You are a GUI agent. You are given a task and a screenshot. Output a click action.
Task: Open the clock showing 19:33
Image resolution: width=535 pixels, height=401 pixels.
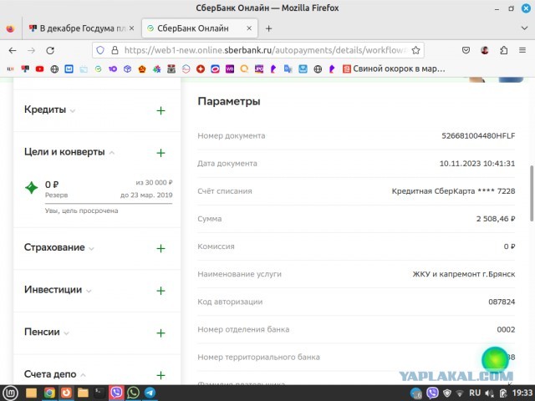point(522,393)
